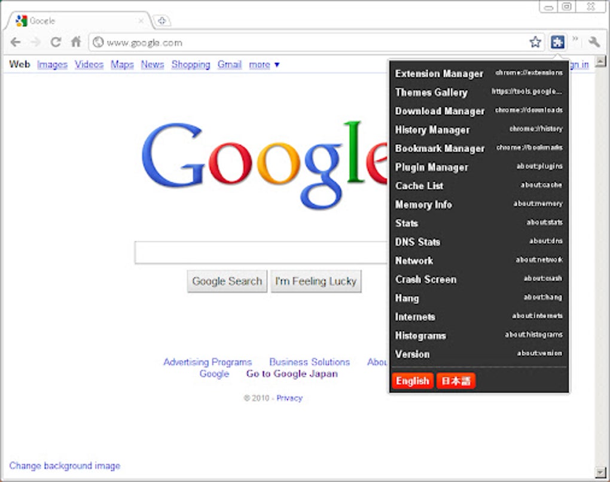610x482 pixels.
Task: Switch popup language to English
Action: coord(413,381)
